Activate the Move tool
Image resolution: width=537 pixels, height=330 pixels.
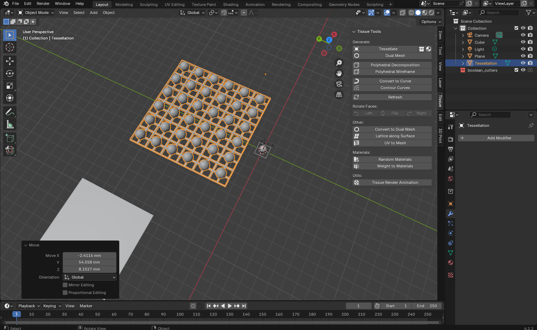point(10,61)
